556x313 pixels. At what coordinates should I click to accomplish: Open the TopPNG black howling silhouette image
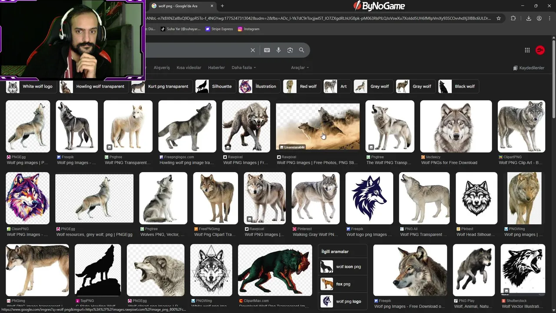click(x=98, y=270)
